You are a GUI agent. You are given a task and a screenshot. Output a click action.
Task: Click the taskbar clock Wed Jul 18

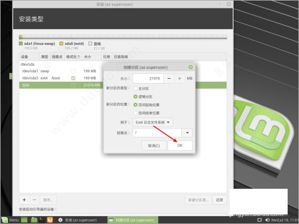tap(285, 220)
